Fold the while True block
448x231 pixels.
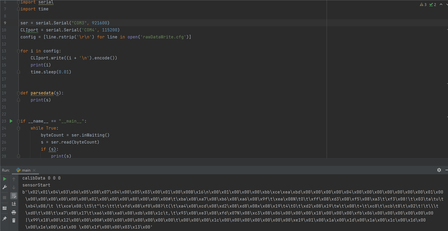click(19, 128)
